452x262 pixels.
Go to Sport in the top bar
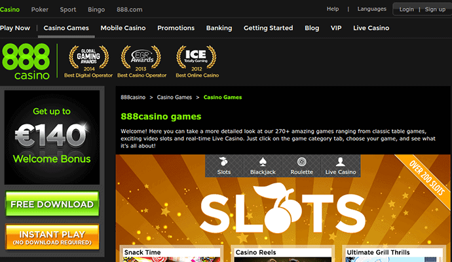tap(68, 10)
